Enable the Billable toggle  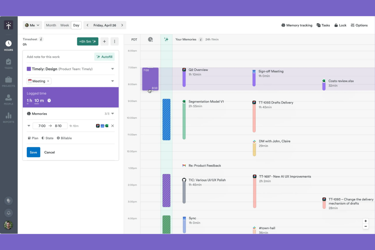[x=64, y=138]
